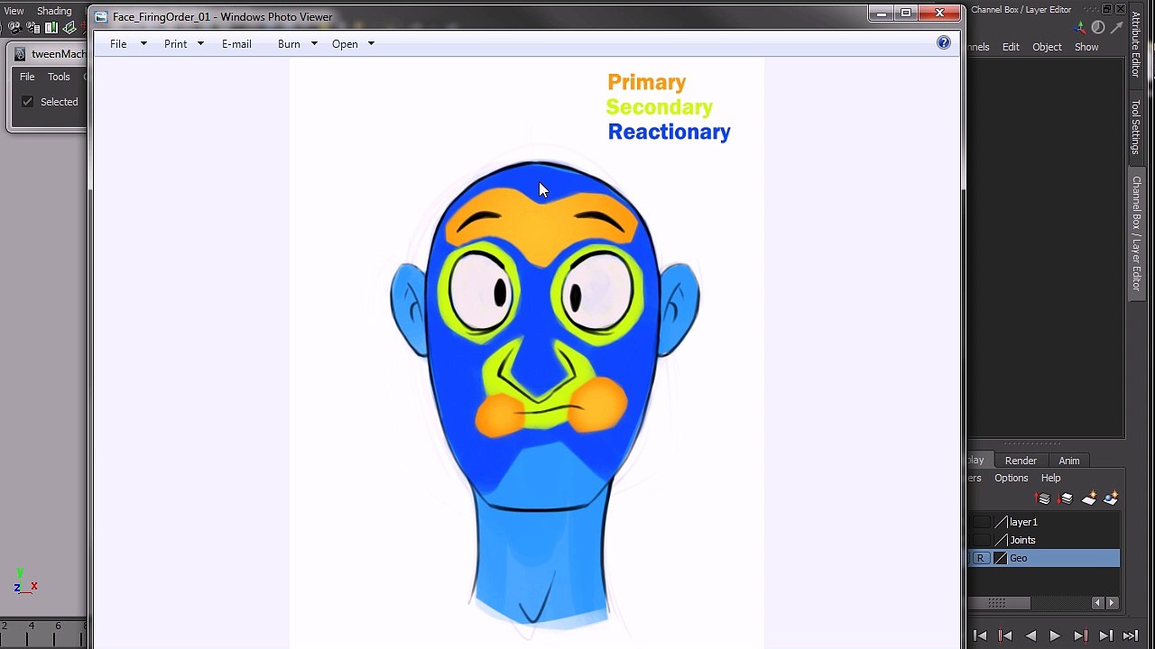The image size is (1155, 649).
Task: Click hyperbolic arrow icon in Channel Box
Action: click(1117, 27)
